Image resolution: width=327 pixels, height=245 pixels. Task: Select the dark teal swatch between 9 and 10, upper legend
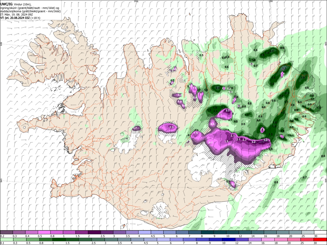pos(219,232)
